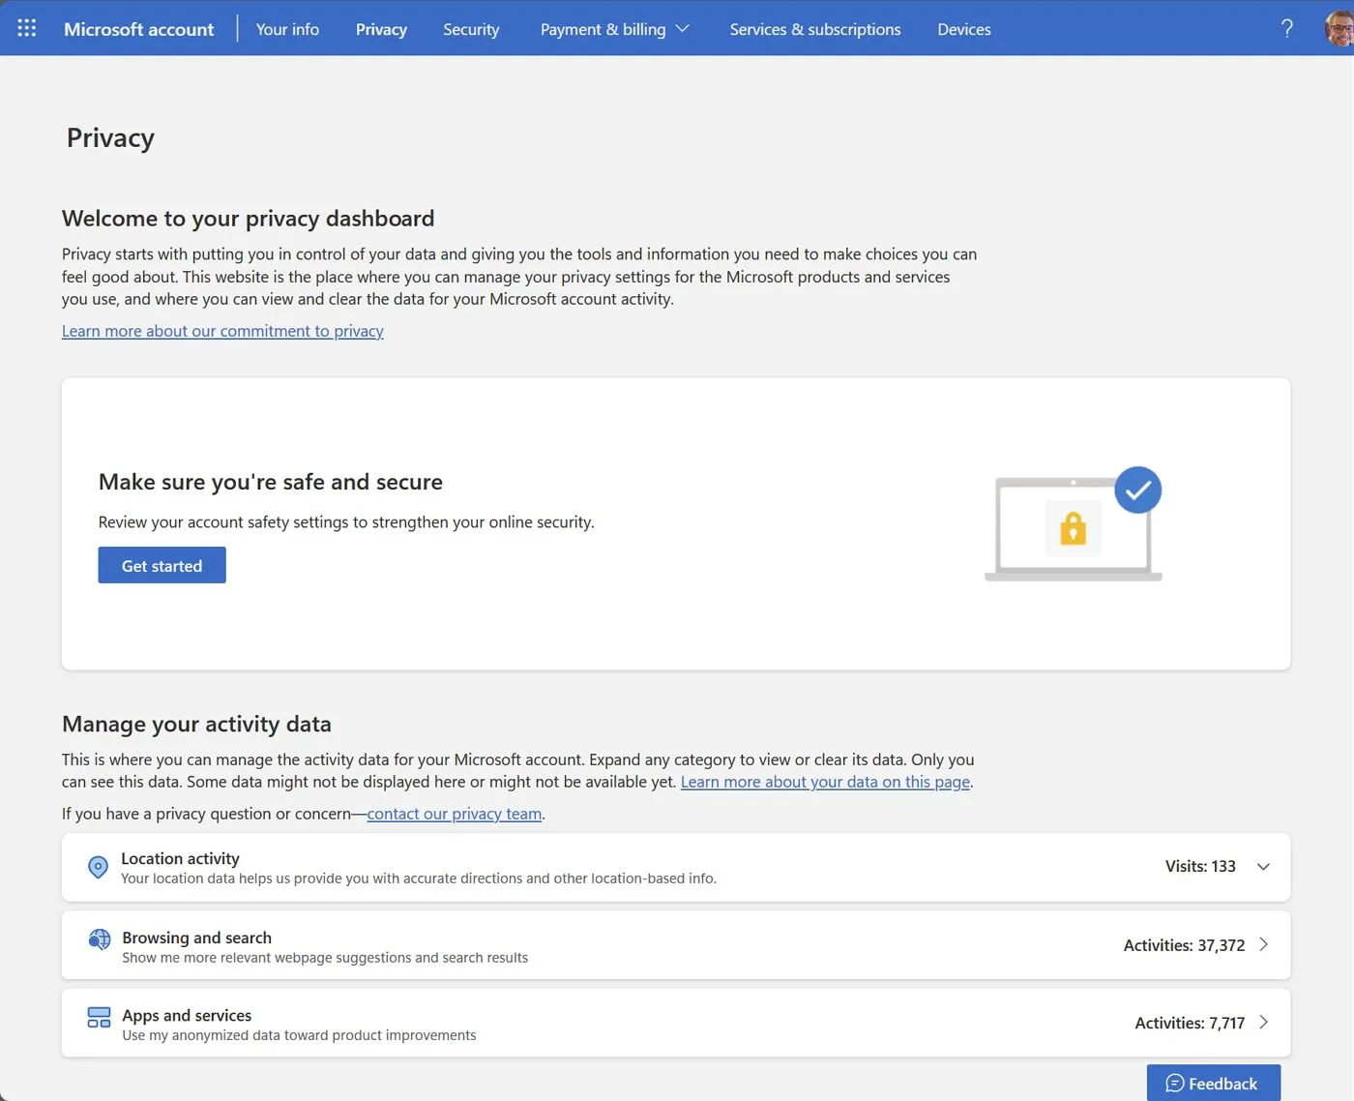The width and height of the screenshot is (1354, 1101).
Task: Click the Apps and services icon
Action: coord(99,1017)
